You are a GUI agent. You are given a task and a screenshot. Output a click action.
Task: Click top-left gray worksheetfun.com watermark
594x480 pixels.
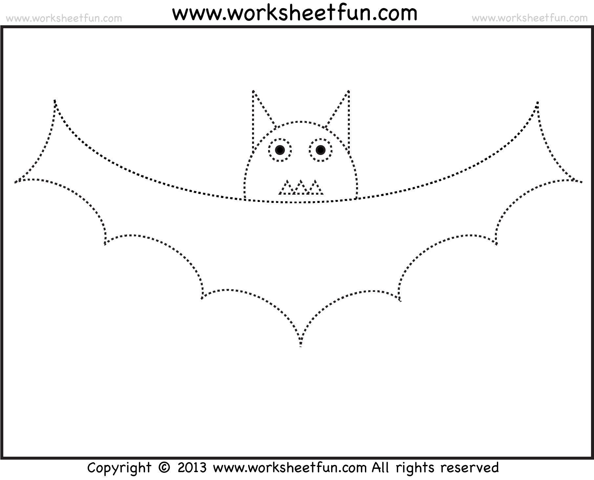(x=64, y=18)
